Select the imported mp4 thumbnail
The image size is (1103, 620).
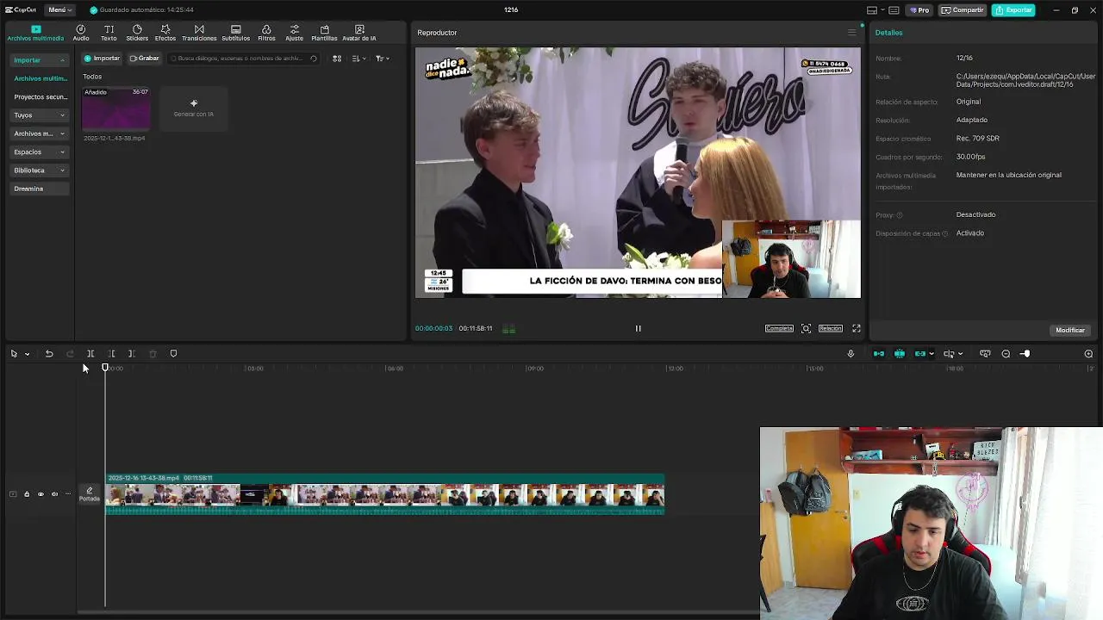[x=116, y=109]
